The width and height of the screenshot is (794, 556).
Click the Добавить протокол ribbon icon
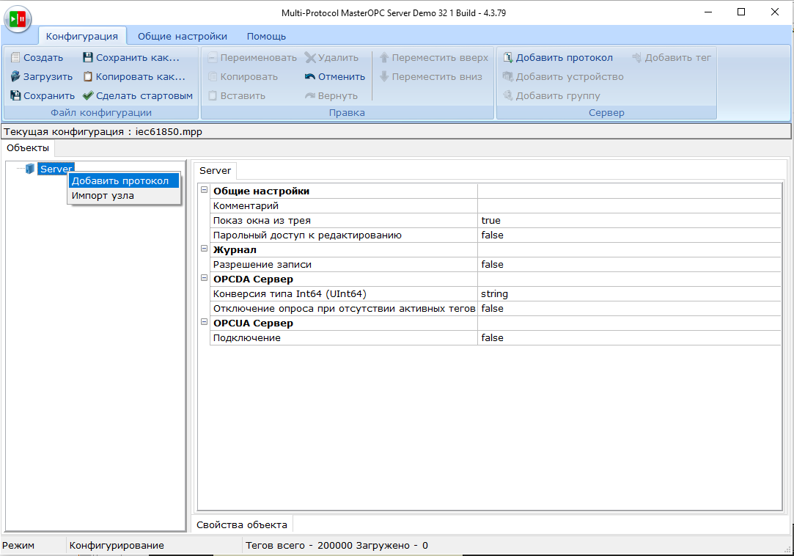click(508, 58)
